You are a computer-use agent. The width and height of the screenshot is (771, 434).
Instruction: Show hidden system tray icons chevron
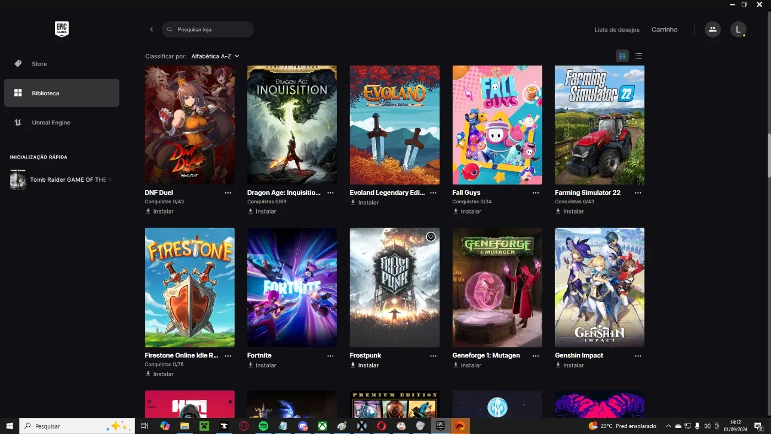tap(669, 426)
